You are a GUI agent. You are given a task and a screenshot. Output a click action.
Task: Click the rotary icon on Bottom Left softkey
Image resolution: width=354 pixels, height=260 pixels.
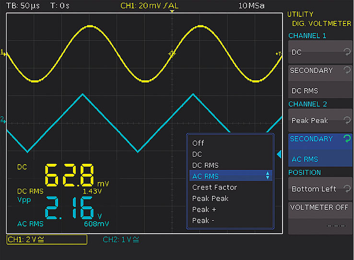click(347, 189)
